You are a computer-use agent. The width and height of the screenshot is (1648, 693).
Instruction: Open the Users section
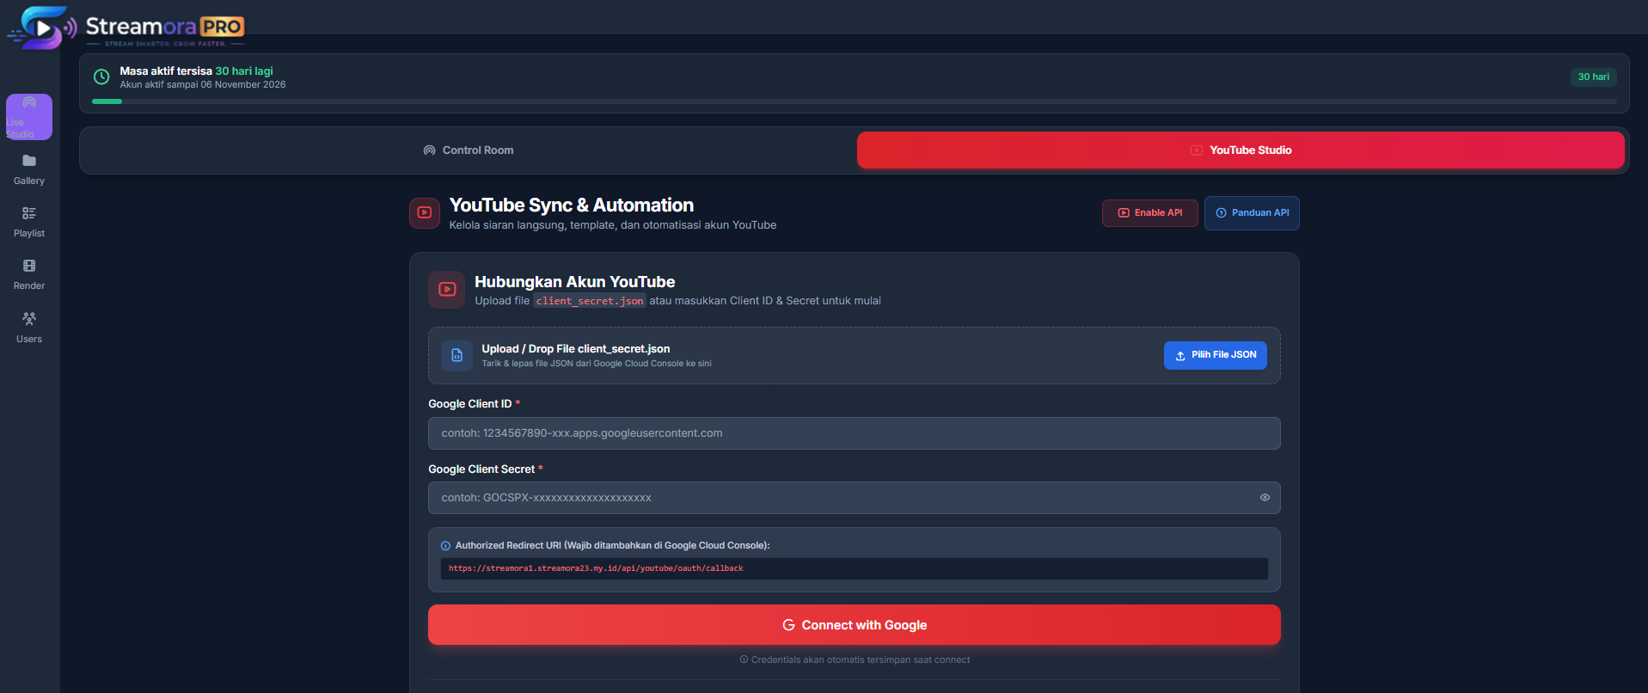click(x=29, y=328)
